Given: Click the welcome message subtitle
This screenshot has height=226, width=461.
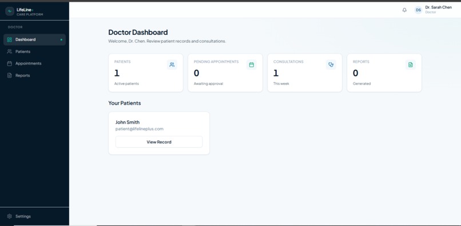Looking at the screenshot, I should coord(167,42).
